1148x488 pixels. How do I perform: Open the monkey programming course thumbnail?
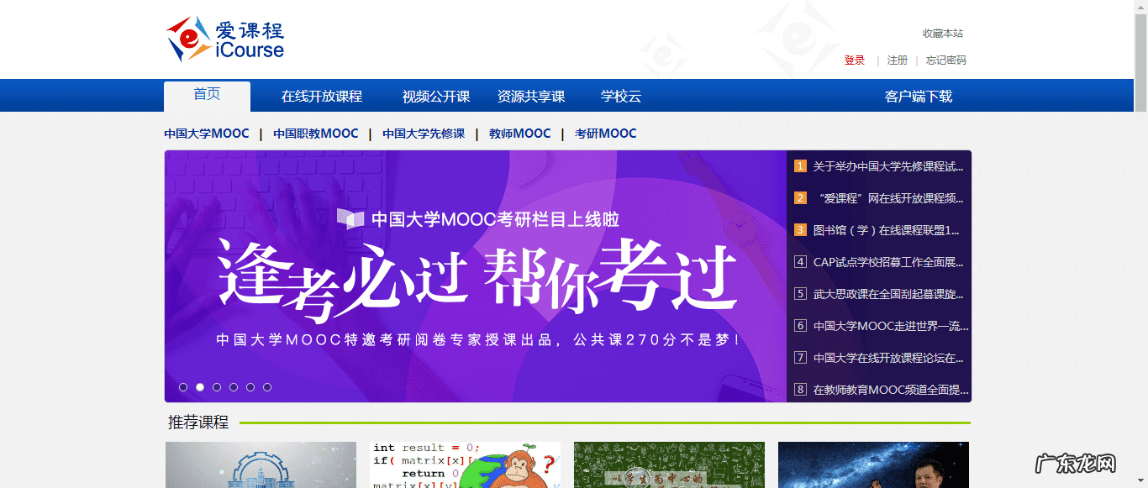pyautogui.click(x=466, y=465)
